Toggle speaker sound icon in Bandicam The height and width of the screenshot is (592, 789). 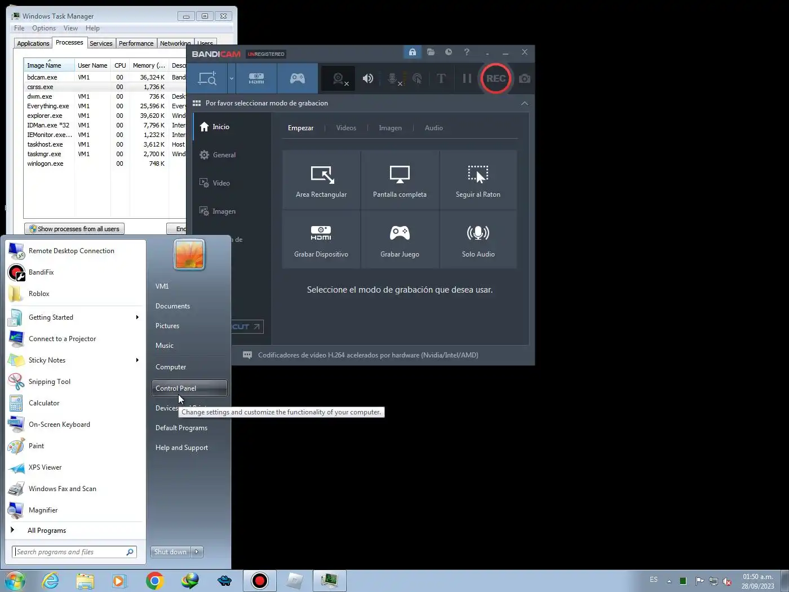367,78
